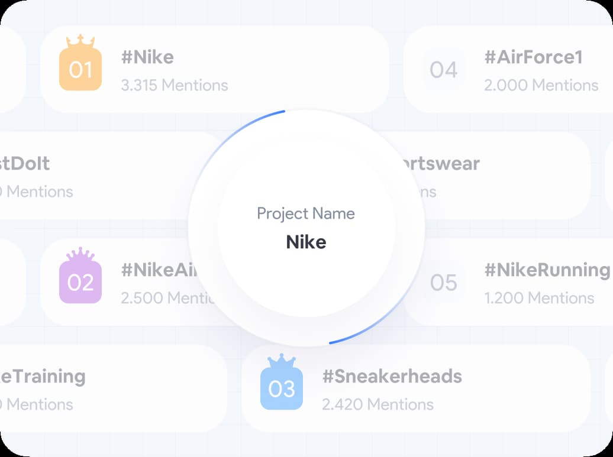Open the #AirForce1 hashtag link
The image size is (613, 457).
pos(533,57)
